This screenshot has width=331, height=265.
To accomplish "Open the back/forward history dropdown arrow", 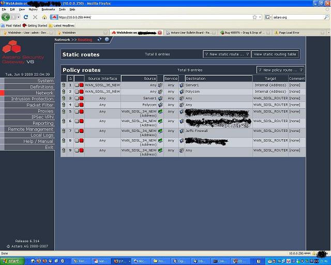I will (19, 17).
